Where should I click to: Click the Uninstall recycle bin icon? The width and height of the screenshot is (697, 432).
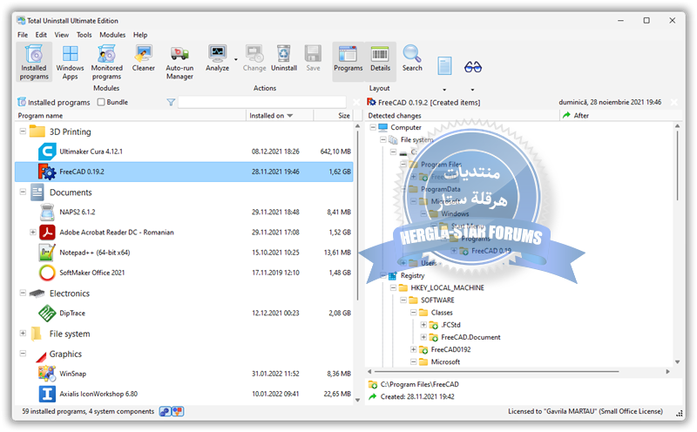click(x=284, y=54)
